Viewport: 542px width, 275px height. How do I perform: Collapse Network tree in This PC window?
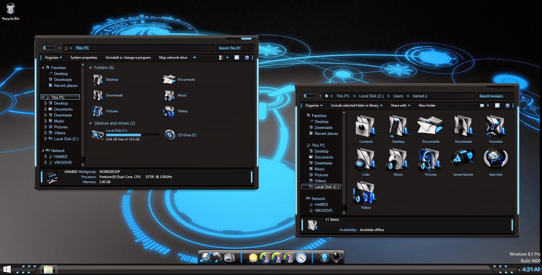point(43,151)
